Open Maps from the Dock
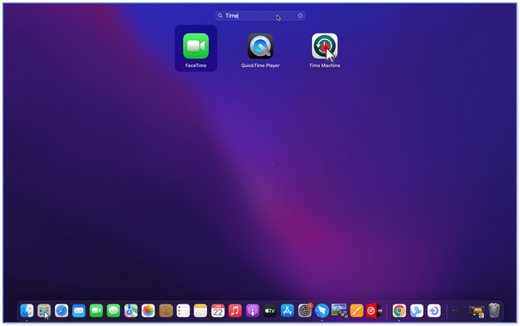Viewport: 520px width, 326px height. pyautogui.click(x=130, y=311)
